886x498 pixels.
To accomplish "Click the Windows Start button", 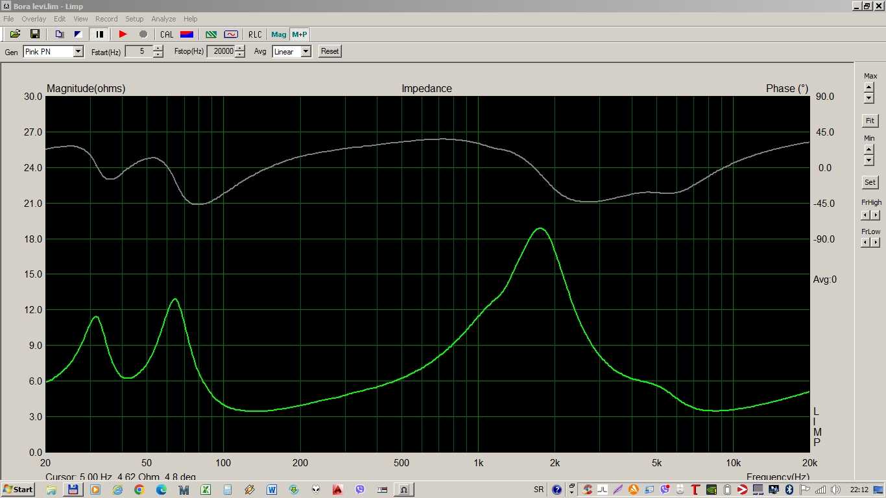I will [x=18, y=490].
